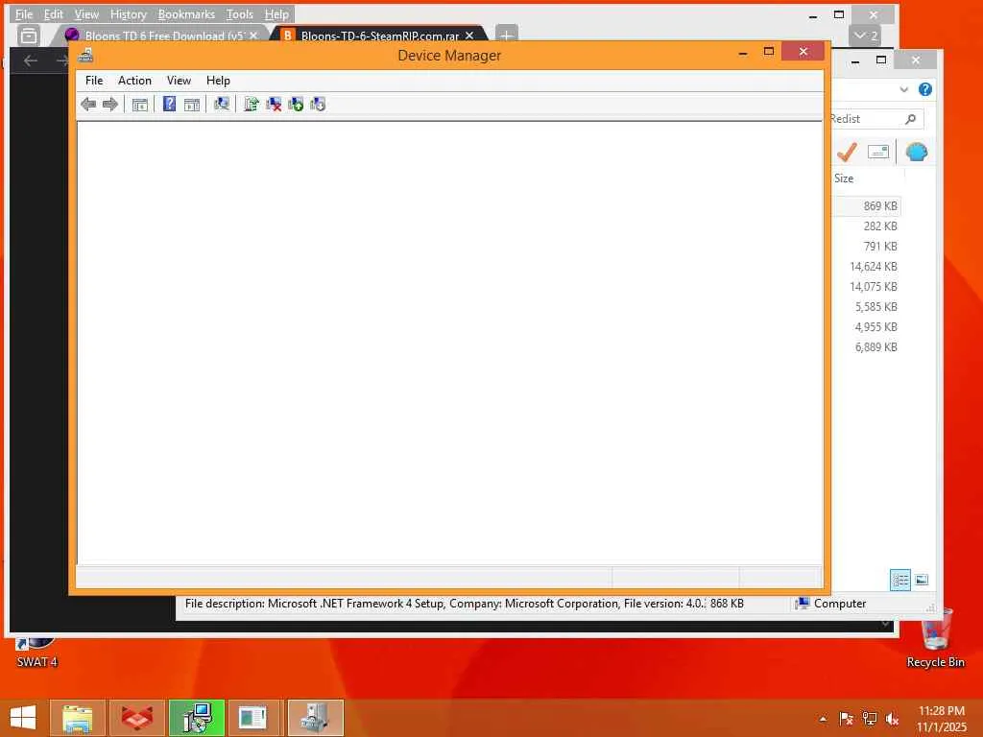This screenshot has width=983, height=737.
Task: Click the orange checkmark Properties icon in Explorer
Action: click(x=847, y=152)
